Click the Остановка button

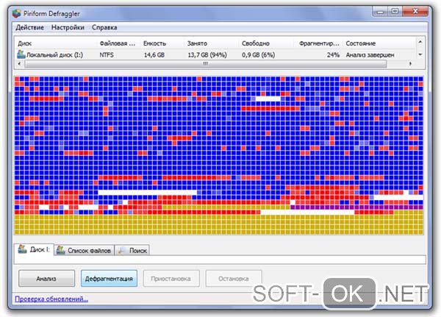click(234, 279)
